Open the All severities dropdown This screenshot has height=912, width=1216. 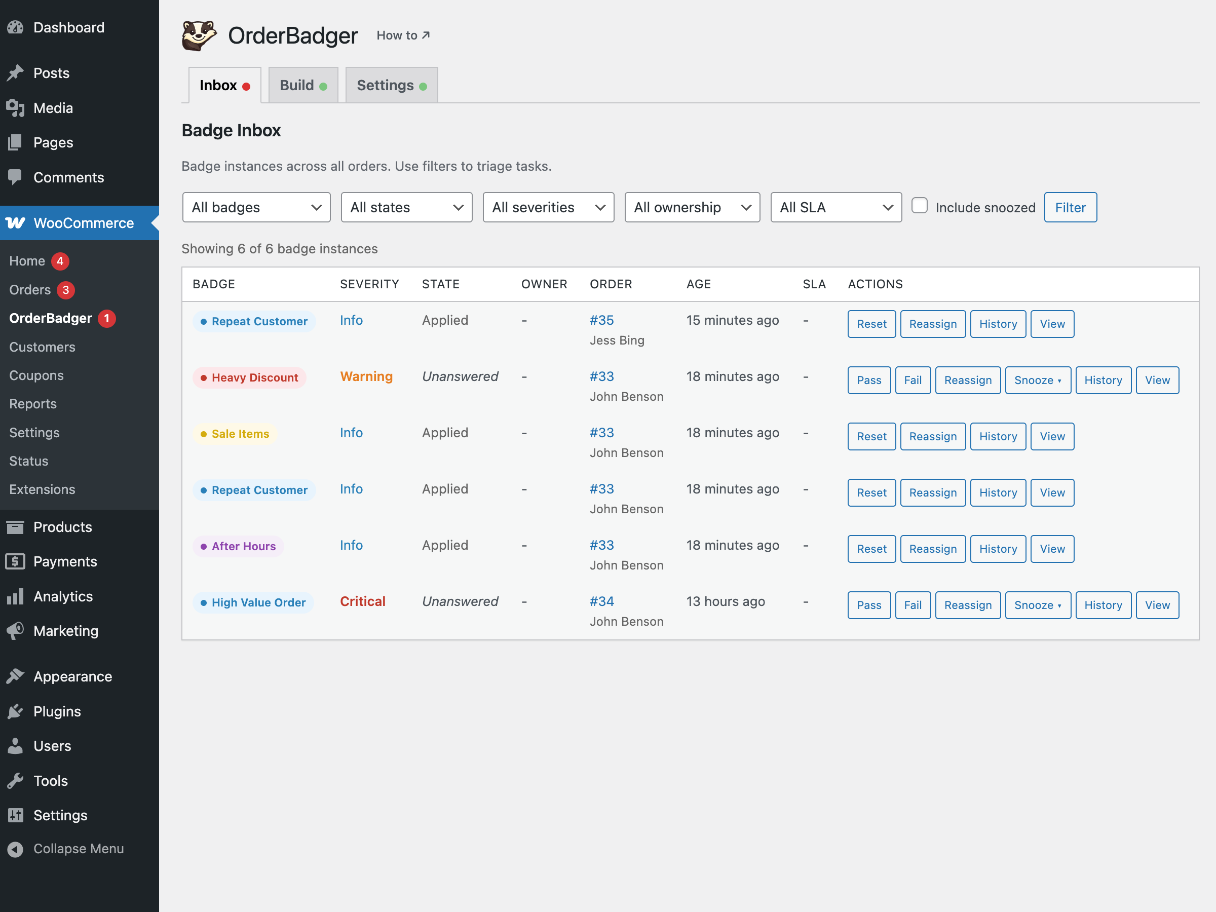click(548, 207)
